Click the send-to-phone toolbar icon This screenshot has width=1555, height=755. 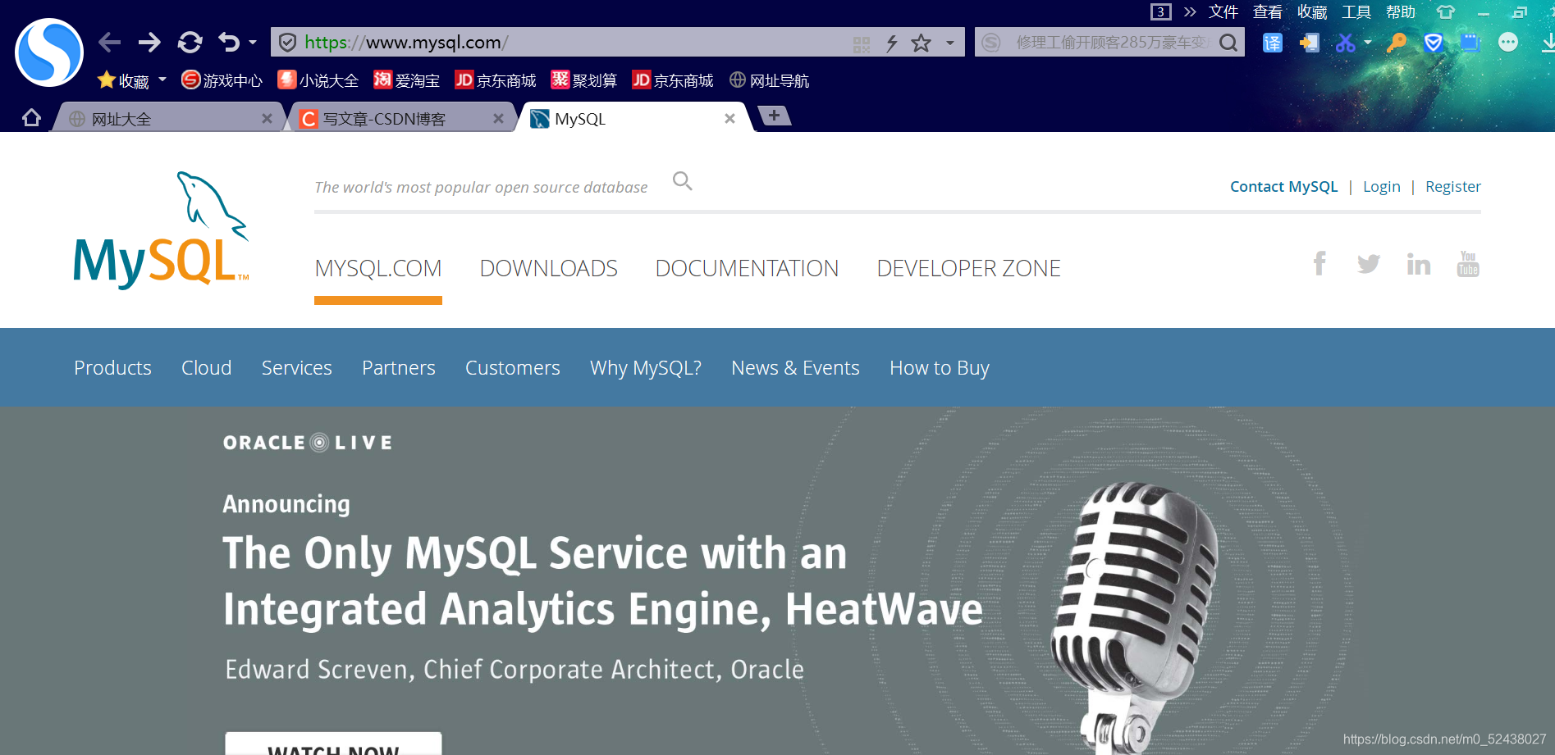(1309, 43)
